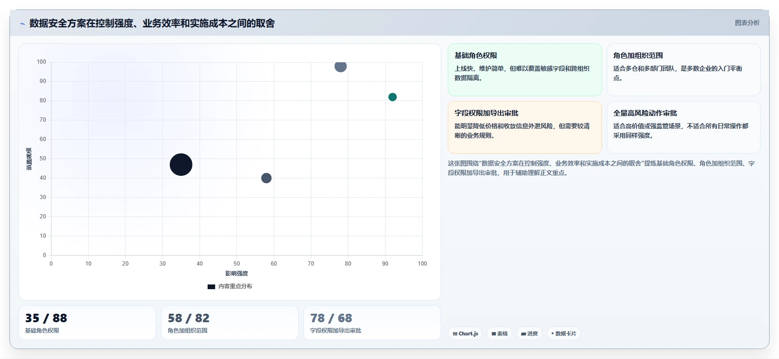Click the largest dark bubble at 35
Viewport: 779px width, 359px height.
click(x=181, y=165)
